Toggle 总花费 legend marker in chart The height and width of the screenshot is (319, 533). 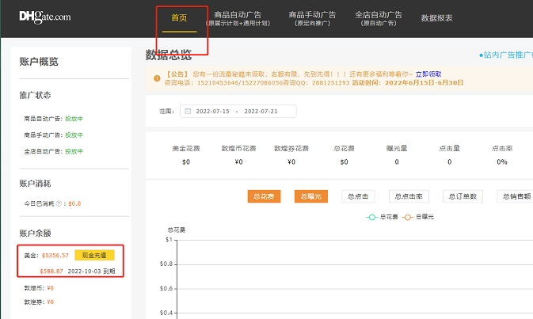pos(371,216)
